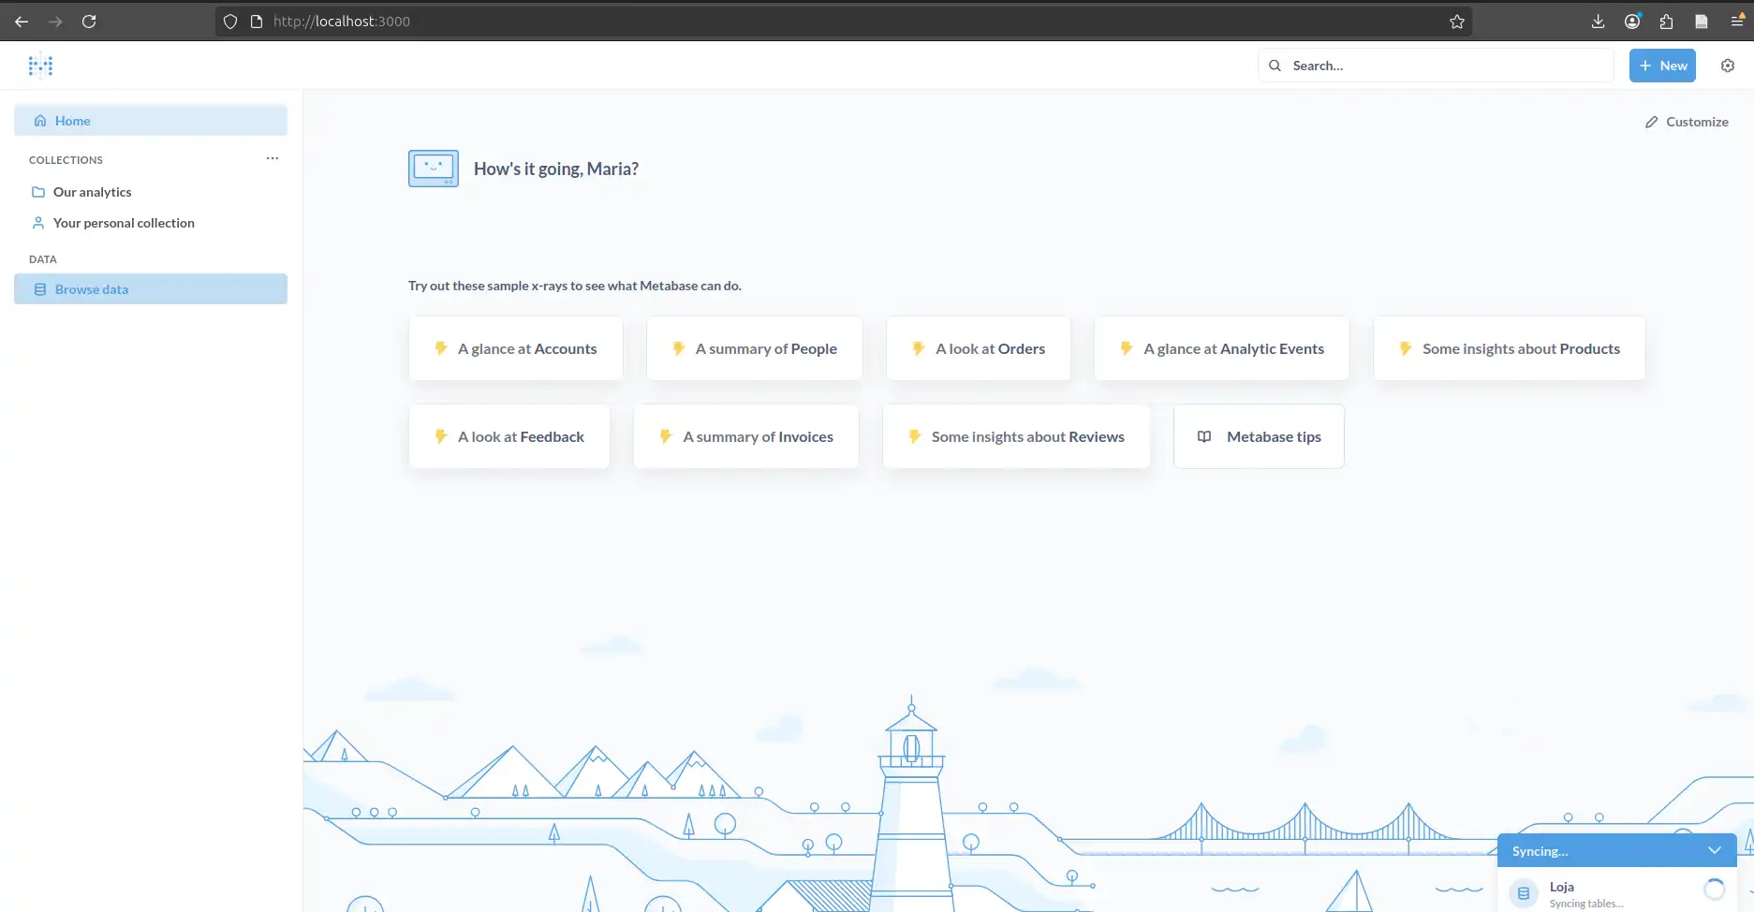
Task: Click the browser forward arrow
Action: (55, 21)
